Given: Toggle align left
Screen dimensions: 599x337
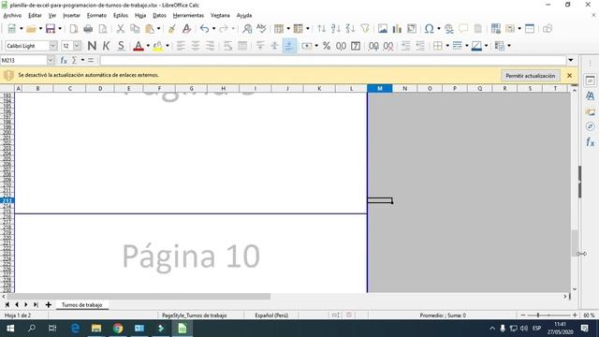Looking at the screenshot, I should 181,46.
